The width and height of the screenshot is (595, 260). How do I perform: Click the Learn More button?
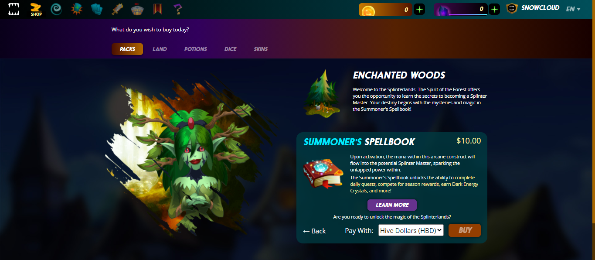(x=392, y=205)
